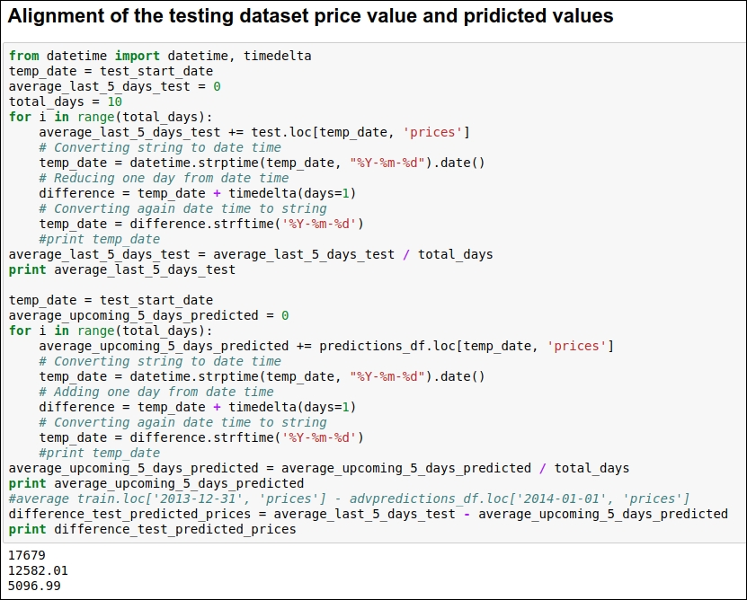
Task: Click the output value 17679
Action: pos(27,555)
